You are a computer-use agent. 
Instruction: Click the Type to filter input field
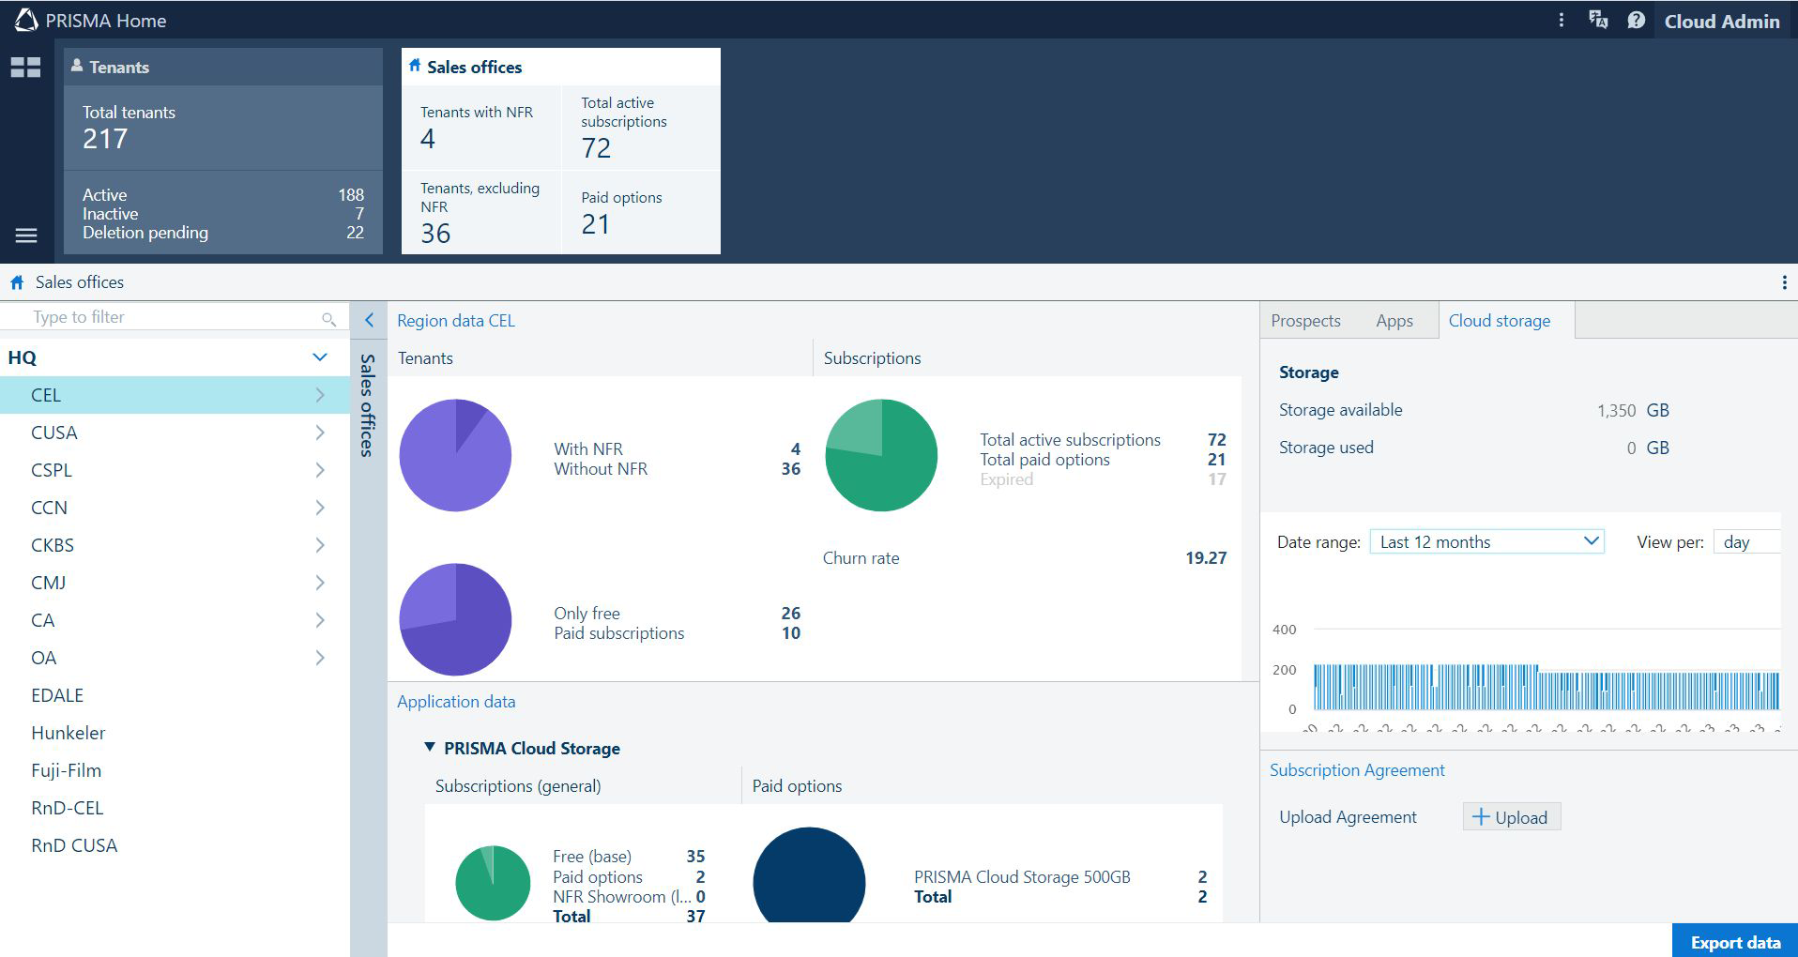[x=169, y=317]
